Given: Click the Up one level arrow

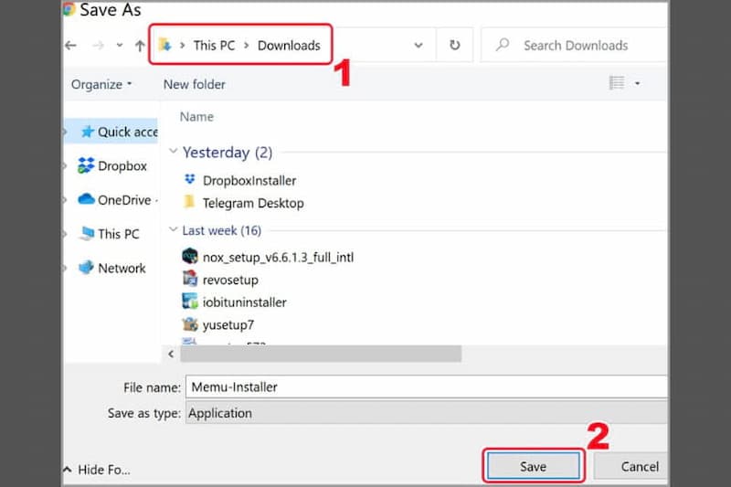Looking at the screenshot, I should (x=139, y=45).
